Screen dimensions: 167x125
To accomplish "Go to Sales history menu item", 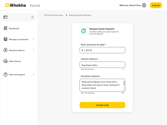I will (x=15, y=61).
